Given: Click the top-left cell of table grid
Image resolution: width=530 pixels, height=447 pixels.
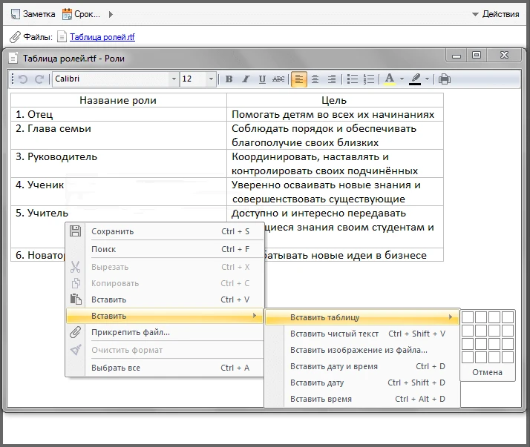Looking at the screenshot, I should 468,317.
